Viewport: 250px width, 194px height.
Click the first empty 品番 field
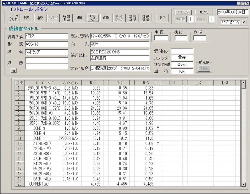click(x=46, y=60)
